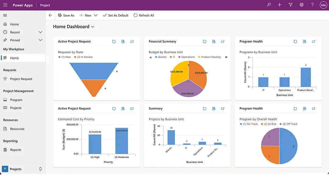
Task: Click the Save As button
Action: (66, 15)
